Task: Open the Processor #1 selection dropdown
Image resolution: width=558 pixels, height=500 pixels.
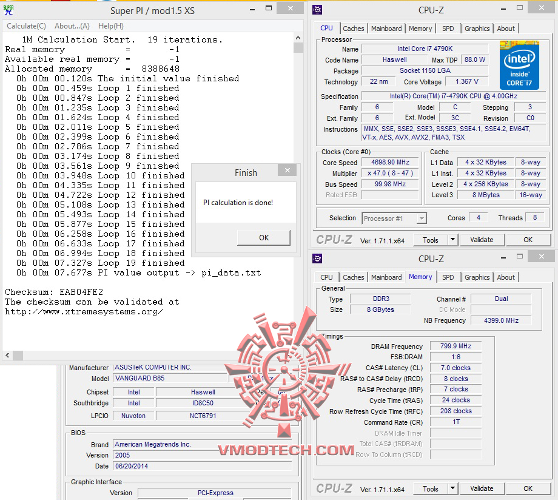Action: pos(394,218)
